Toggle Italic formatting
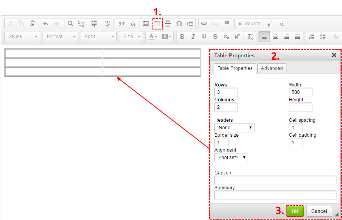The image size is (342, 220). click(193, 37)
